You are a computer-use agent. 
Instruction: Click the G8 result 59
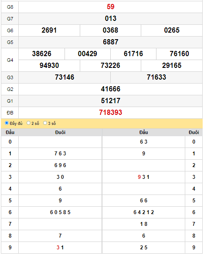tap(110, 7)
